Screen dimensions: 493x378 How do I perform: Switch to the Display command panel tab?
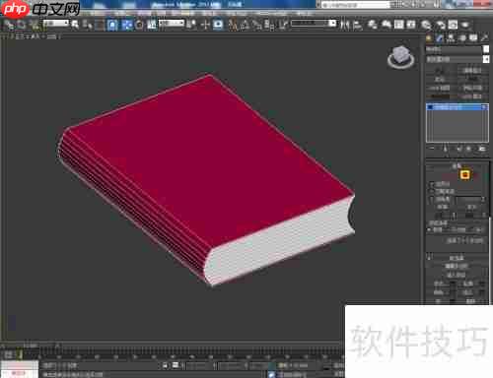(473, 38)
